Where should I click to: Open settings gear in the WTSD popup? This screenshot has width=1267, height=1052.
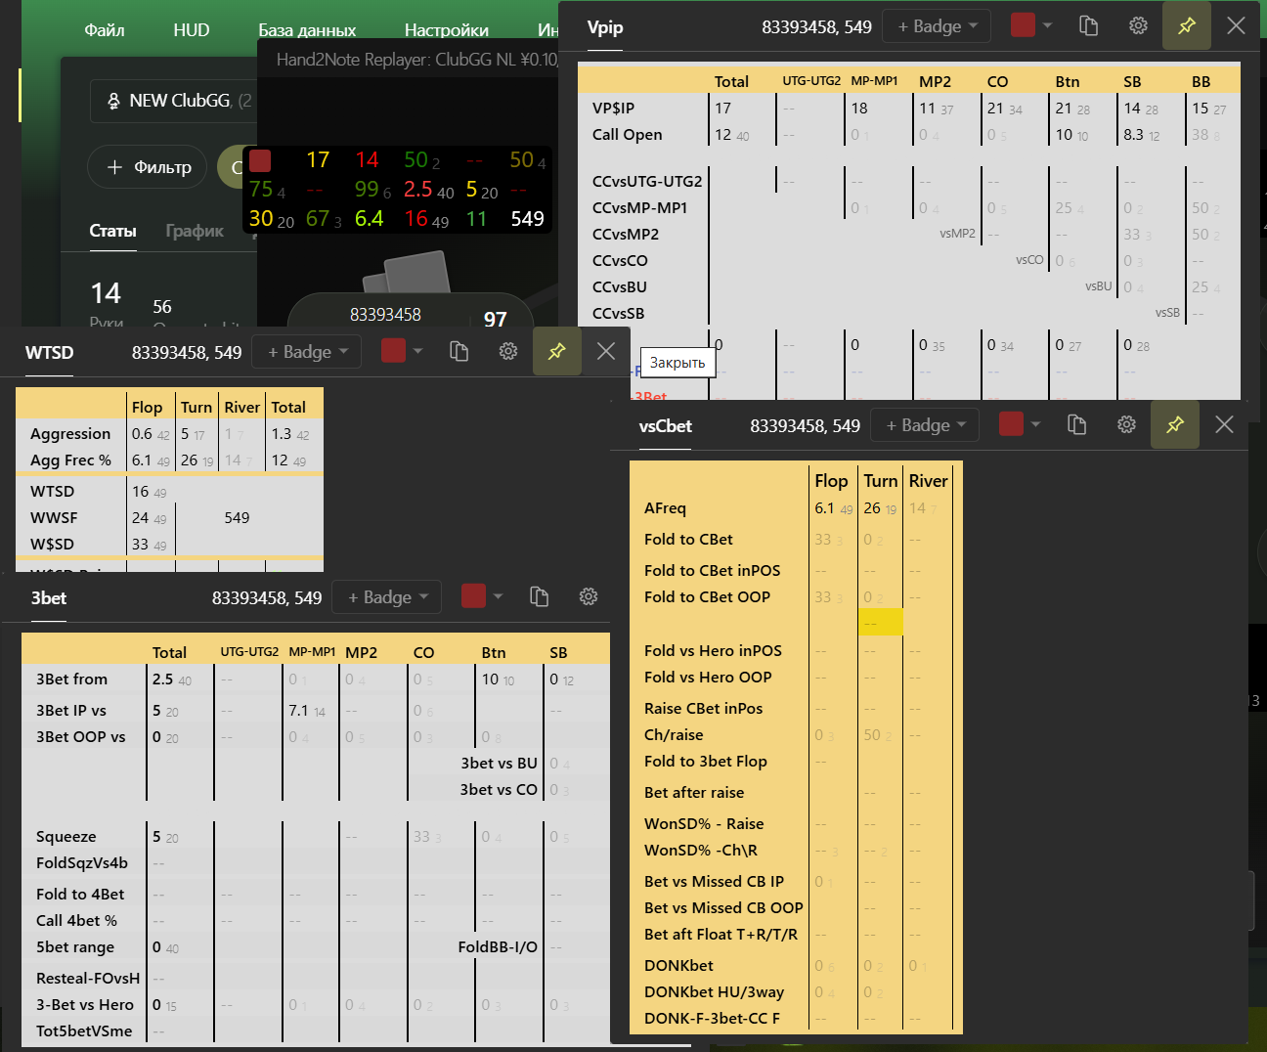click(x=508, y=352)
